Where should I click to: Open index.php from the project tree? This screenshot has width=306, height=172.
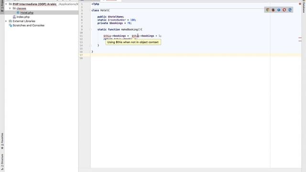pos(23,17)
